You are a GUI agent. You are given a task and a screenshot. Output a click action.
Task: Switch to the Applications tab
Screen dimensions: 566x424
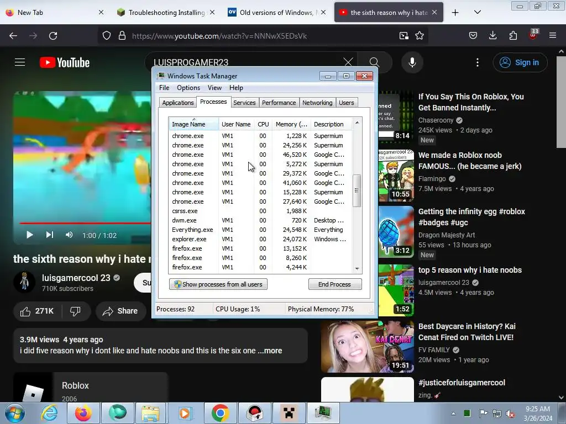point(177,103)
